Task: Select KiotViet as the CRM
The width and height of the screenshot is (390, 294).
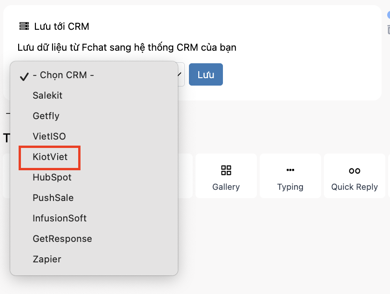Action: coord(94,157)
